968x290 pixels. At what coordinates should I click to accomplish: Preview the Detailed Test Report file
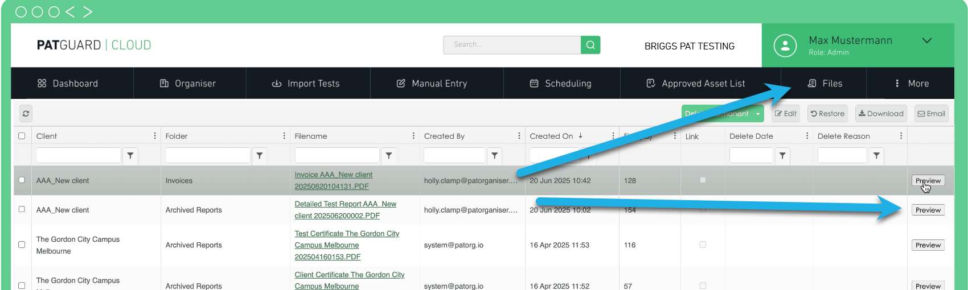(928, 210)
